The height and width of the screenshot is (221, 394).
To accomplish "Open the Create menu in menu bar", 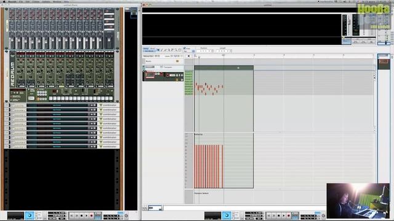I will point(36,1).
